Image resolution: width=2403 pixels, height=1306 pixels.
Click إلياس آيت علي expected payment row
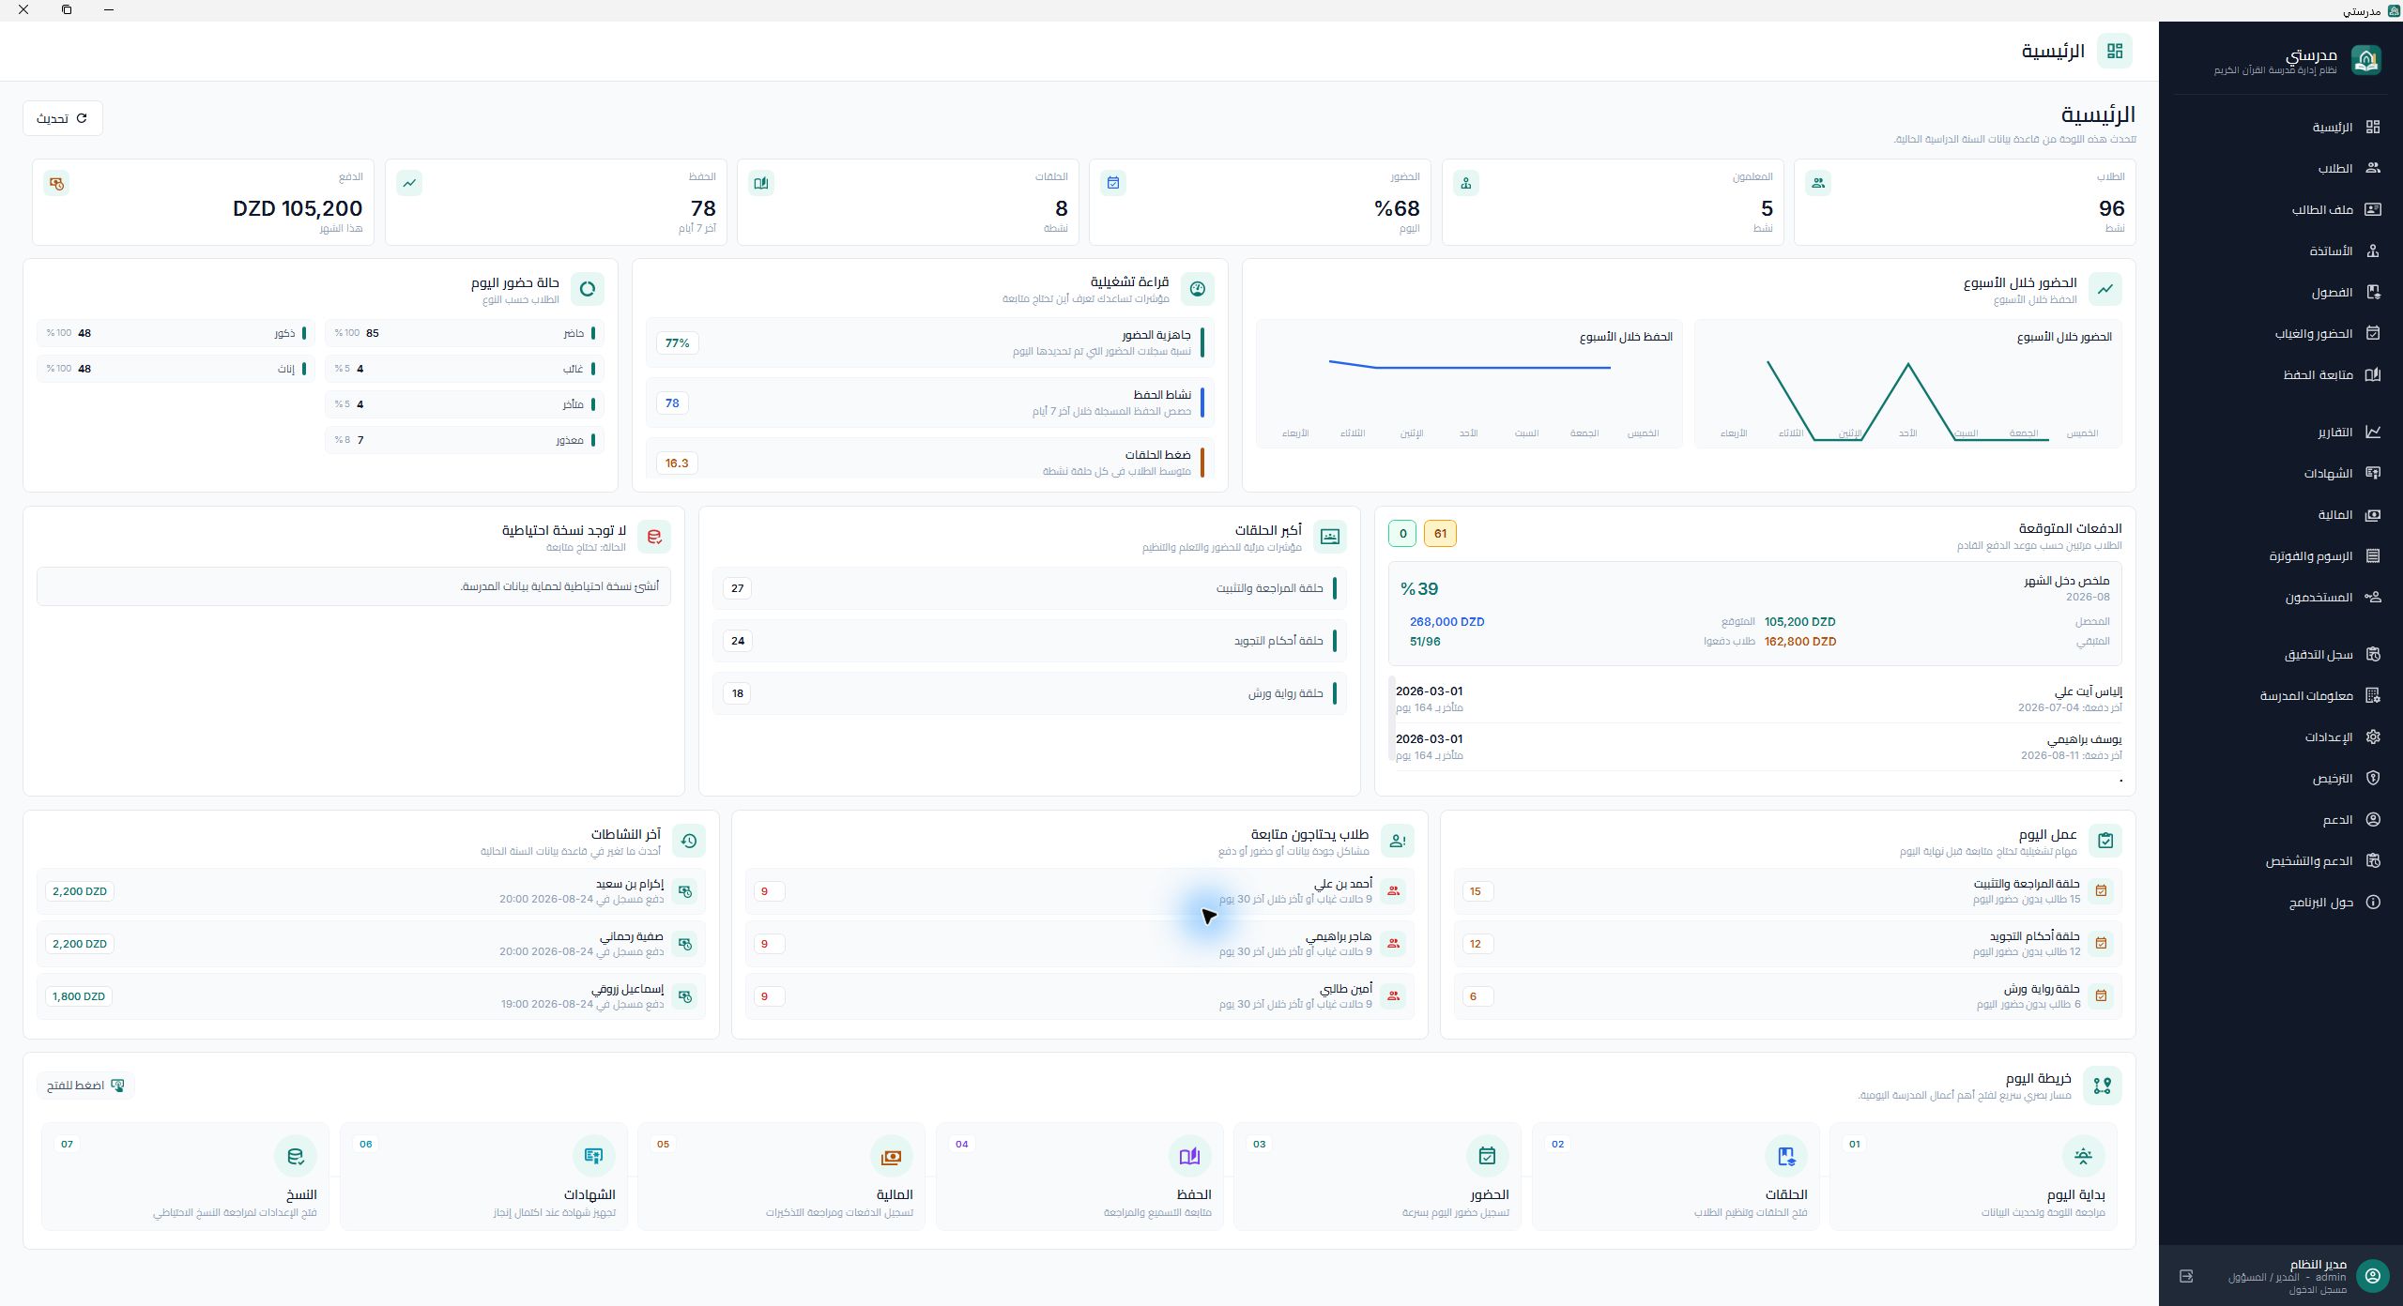1757,699
